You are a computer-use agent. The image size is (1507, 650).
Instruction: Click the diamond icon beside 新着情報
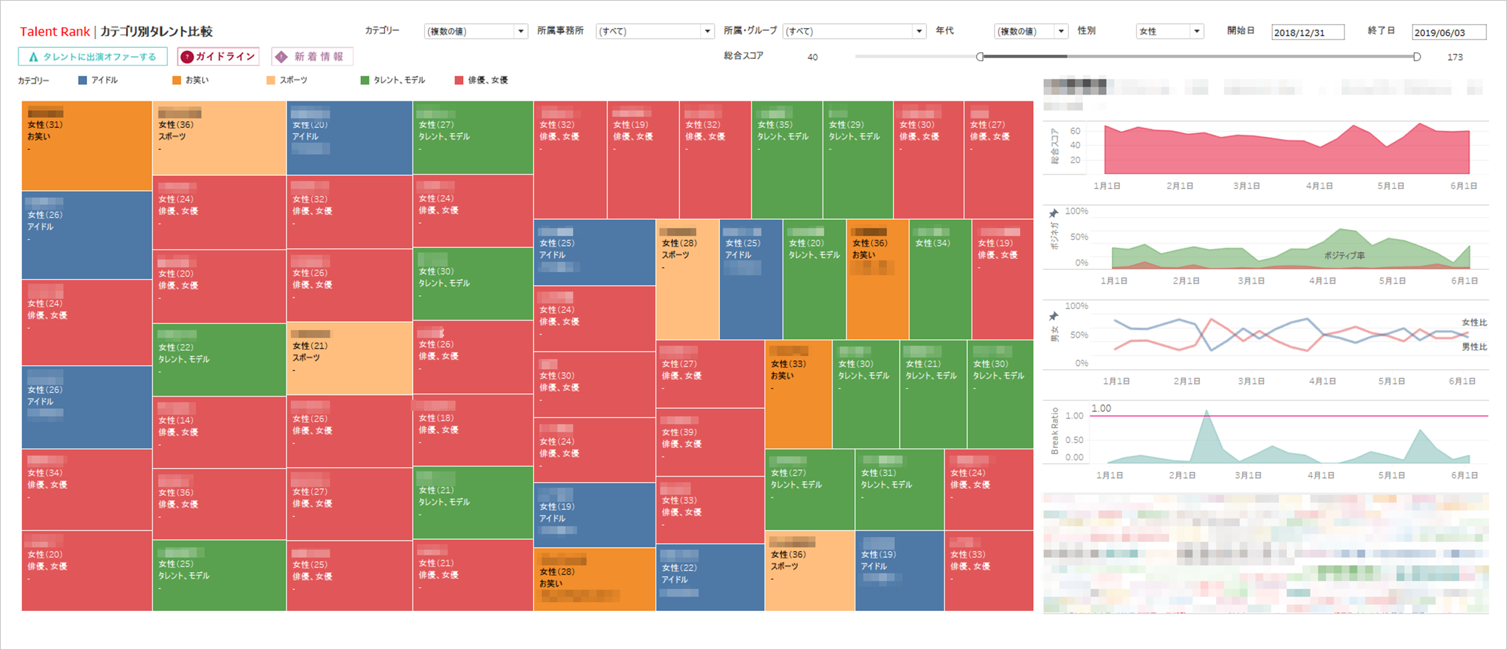(x=282, y=57)
